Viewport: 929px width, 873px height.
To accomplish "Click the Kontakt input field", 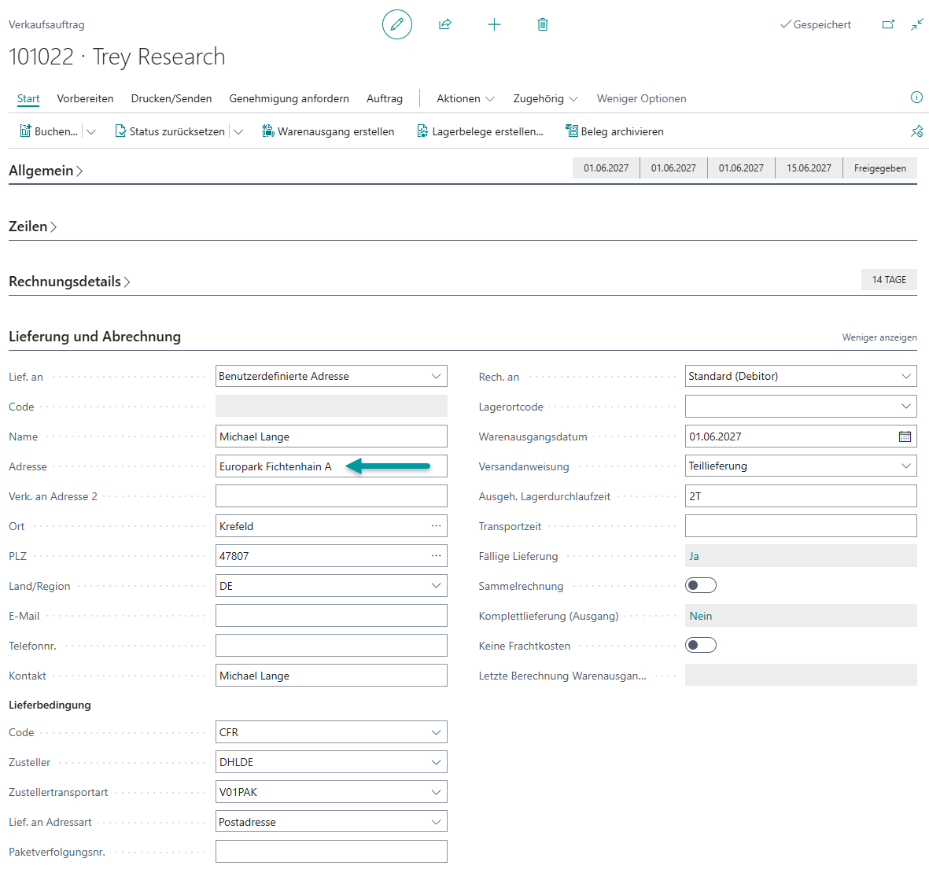I will coord(331,675).
